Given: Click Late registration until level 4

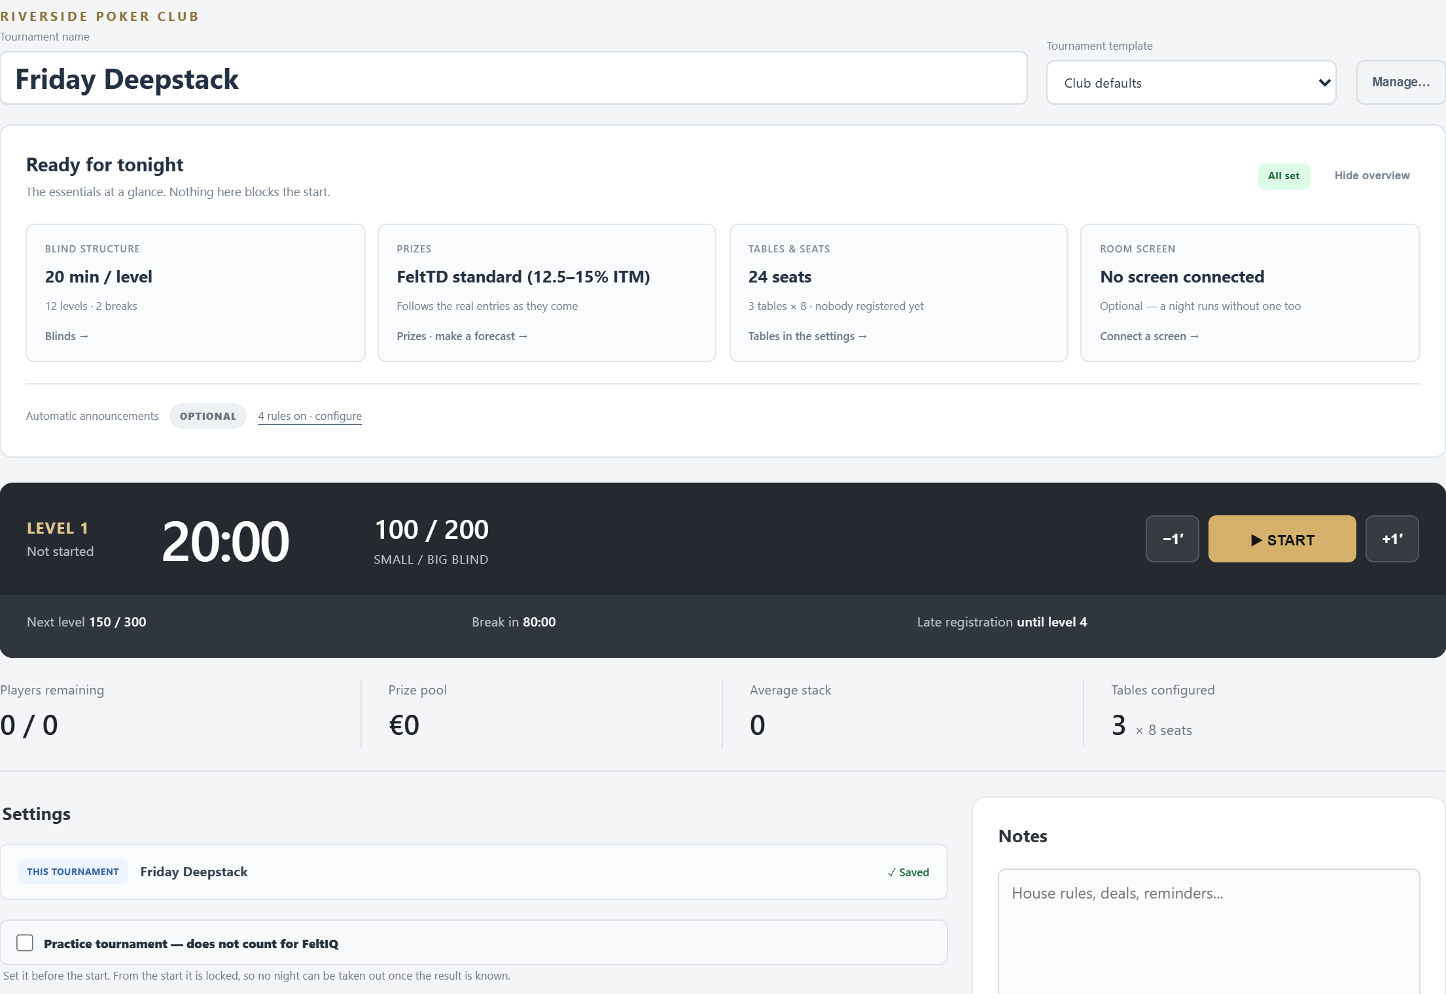Looking at the screenshot, I should (x=1002, y=622).
